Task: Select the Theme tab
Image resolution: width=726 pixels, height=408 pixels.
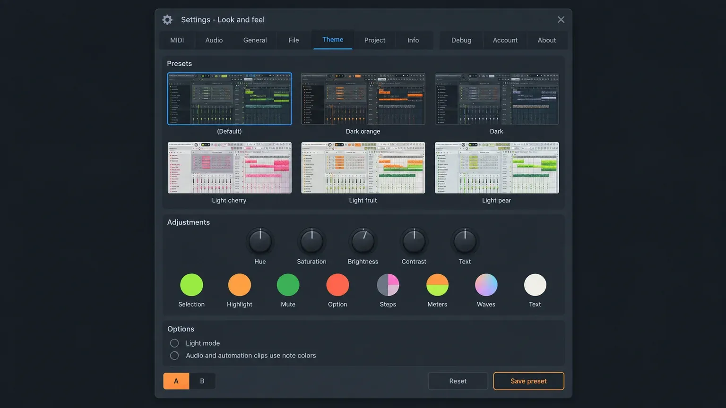Action: click(333, 40)
